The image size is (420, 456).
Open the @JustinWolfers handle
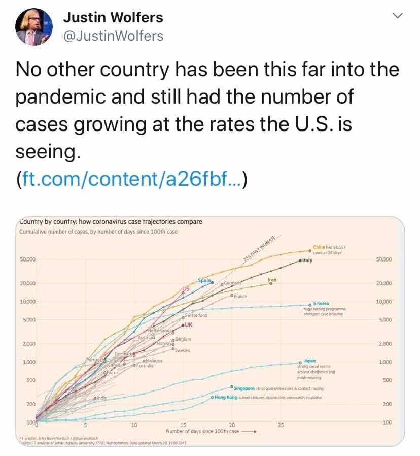[113, 36]
